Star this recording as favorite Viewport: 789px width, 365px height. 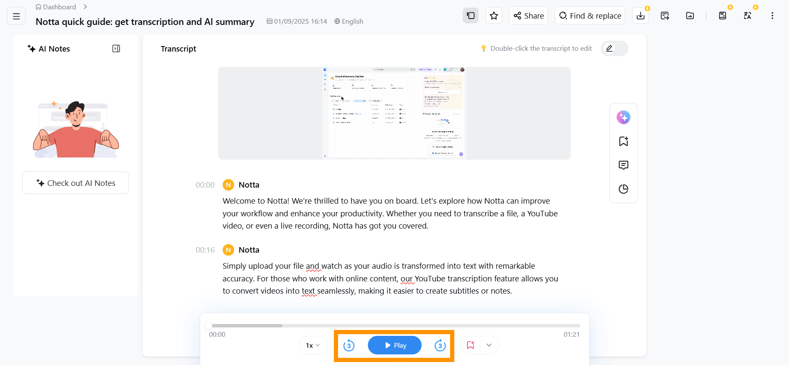pos(494,16)
